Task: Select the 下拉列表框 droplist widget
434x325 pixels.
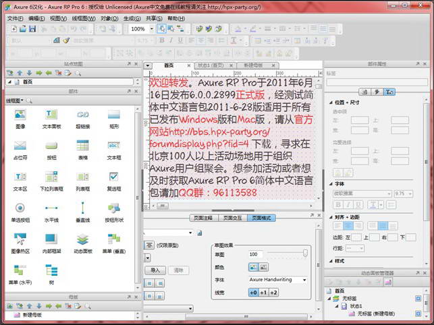Action: pos(51,181)
